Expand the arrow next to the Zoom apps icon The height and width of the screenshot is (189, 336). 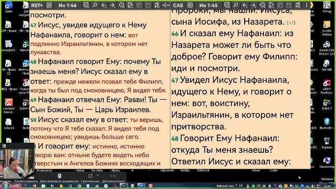coord(98,175)
